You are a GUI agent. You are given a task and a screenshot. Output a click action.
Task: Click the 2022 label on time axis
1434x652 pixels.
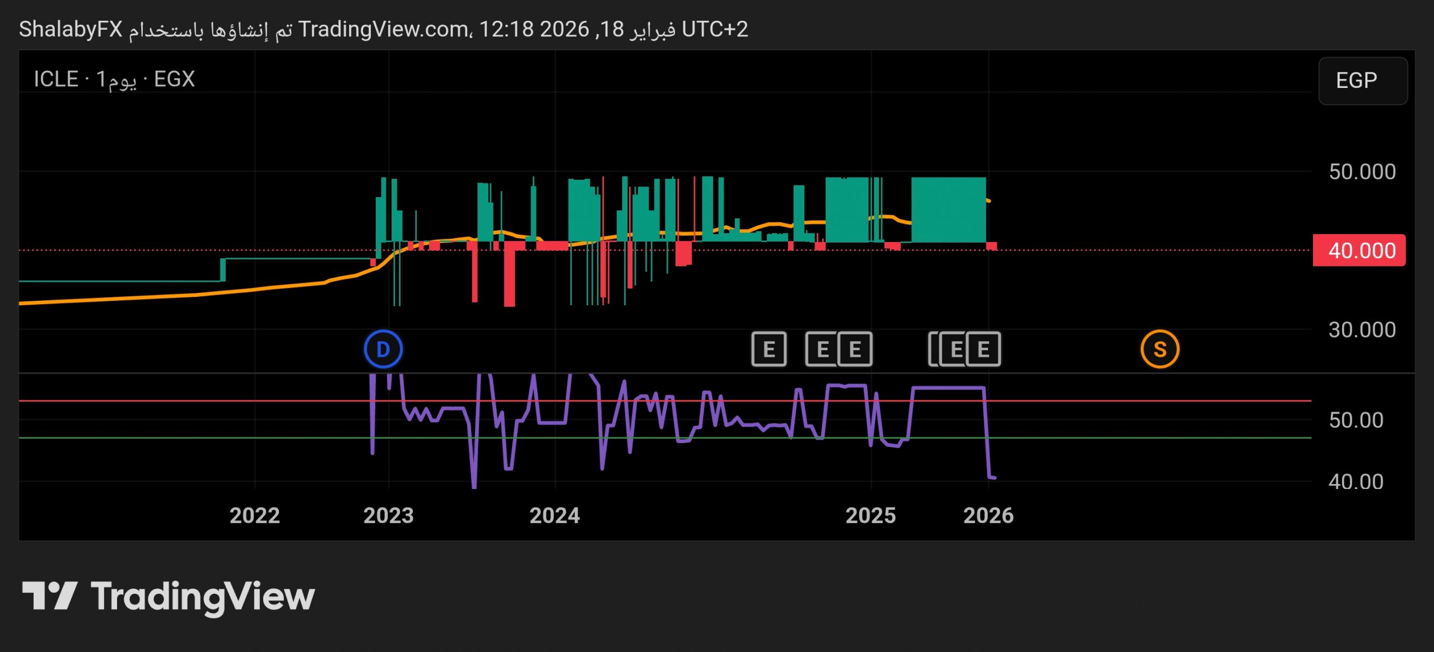pyautogui.click(x=254, y=515)
